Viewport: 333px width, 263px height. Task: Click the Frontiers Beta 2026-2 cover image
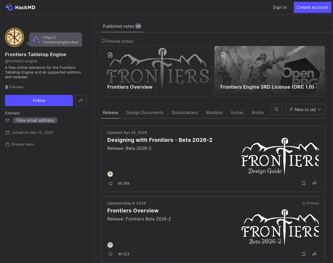click(280, 227)
